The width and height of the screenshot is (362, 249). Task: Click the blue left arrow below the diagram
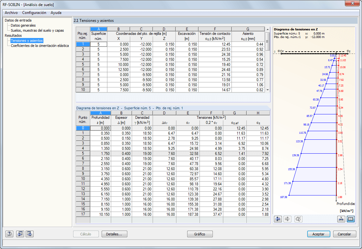pyautogui.click(x=278, y=219)
